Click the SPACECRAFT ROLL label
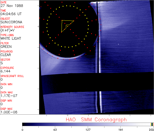This screenshot has width=154, height=131. 12,76
